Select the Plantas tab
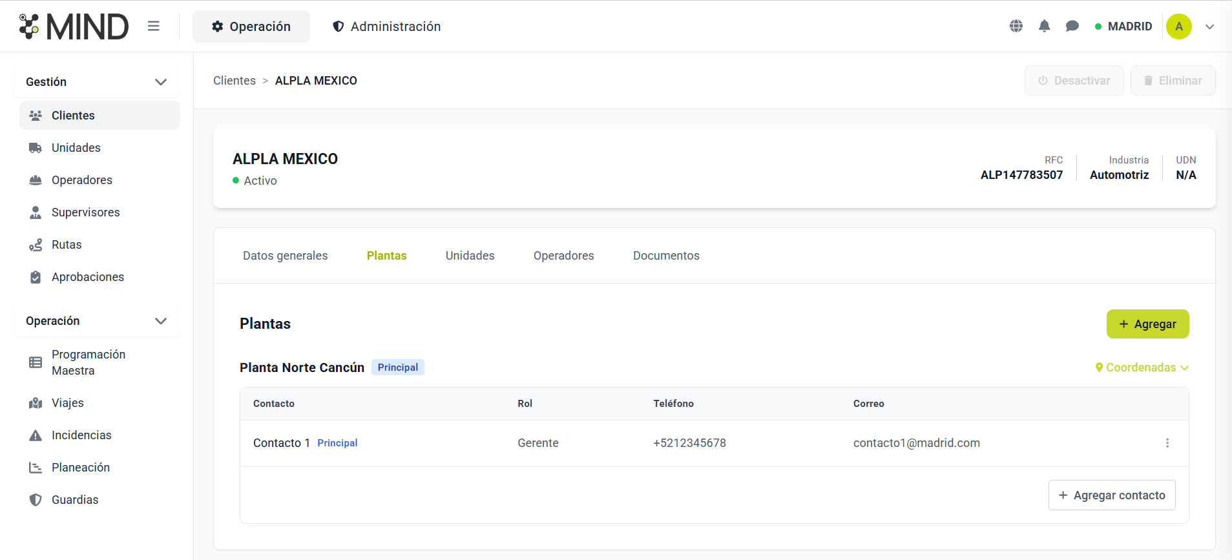Image resolution: width=1232 pixels, height=560 pixels. point(387,256)
